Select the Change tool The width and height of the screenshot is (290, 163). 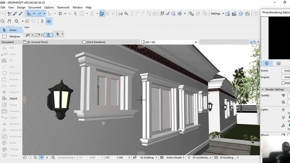tap(11, 149)
